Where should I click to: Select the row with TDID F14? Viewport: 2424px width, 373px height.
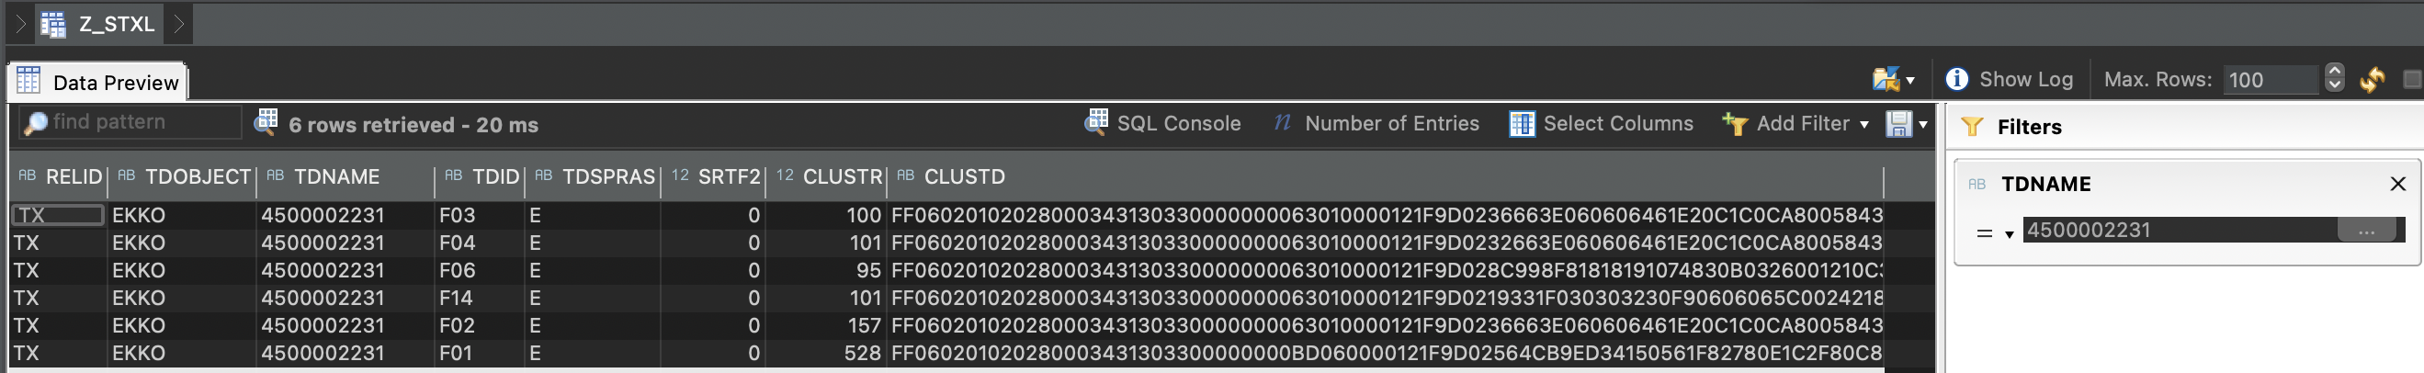[946, 298]
